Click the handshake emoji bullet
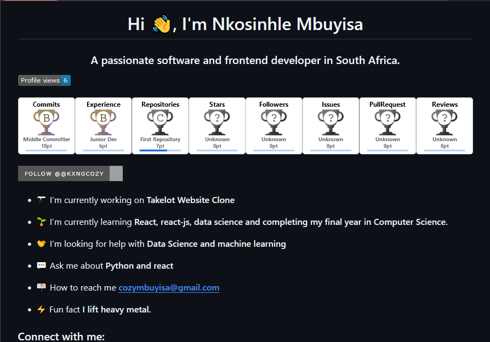The width and height of the screenshot is (490, 342). coord(41,244)
